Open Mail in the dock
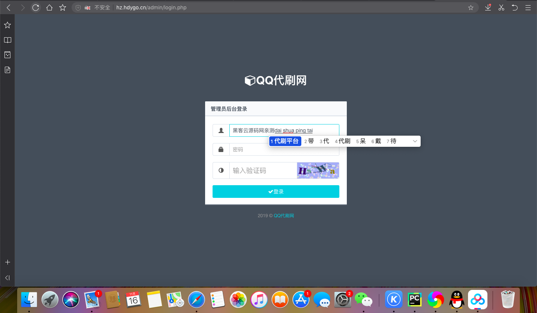537x313 pixels. pos(92,299)
